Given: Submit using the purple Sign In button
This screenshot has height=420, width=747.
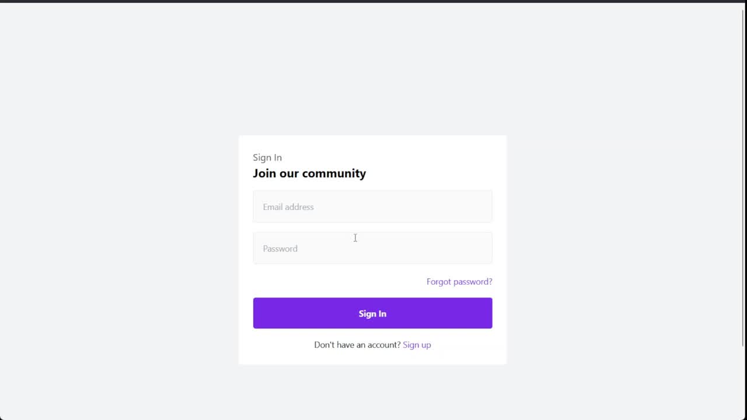Looking at the screenshot, I should pos(372,313).
